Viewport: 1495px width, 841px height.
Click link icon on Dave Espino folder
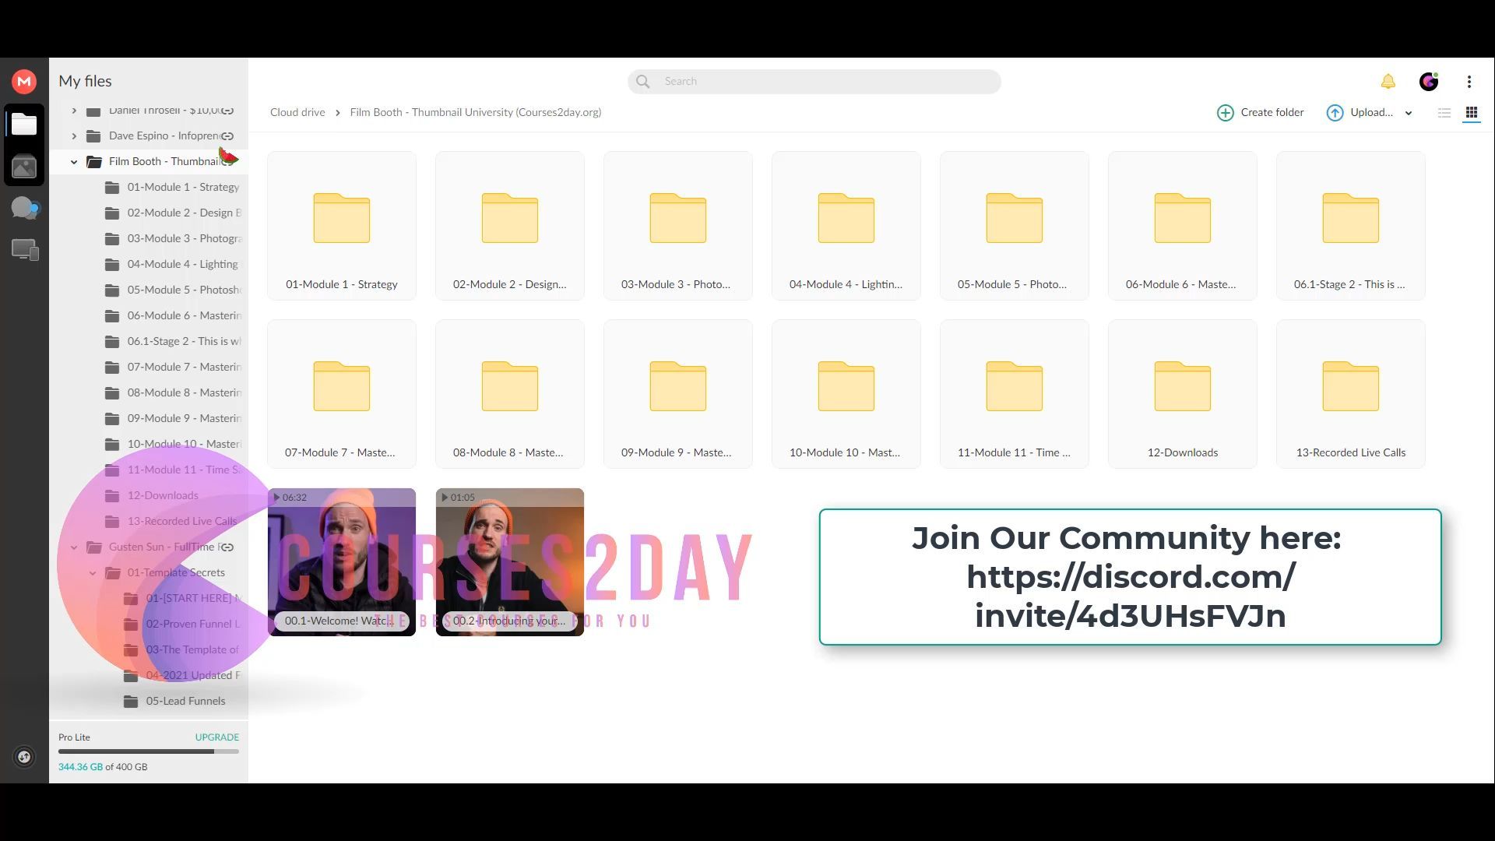click(227, 136)
